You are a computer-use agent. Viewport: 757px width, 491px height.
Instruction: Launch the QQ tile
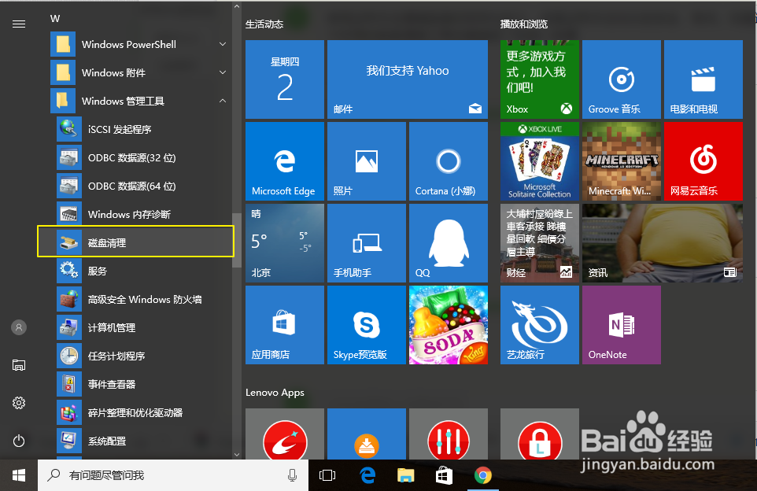pos(449,243)
